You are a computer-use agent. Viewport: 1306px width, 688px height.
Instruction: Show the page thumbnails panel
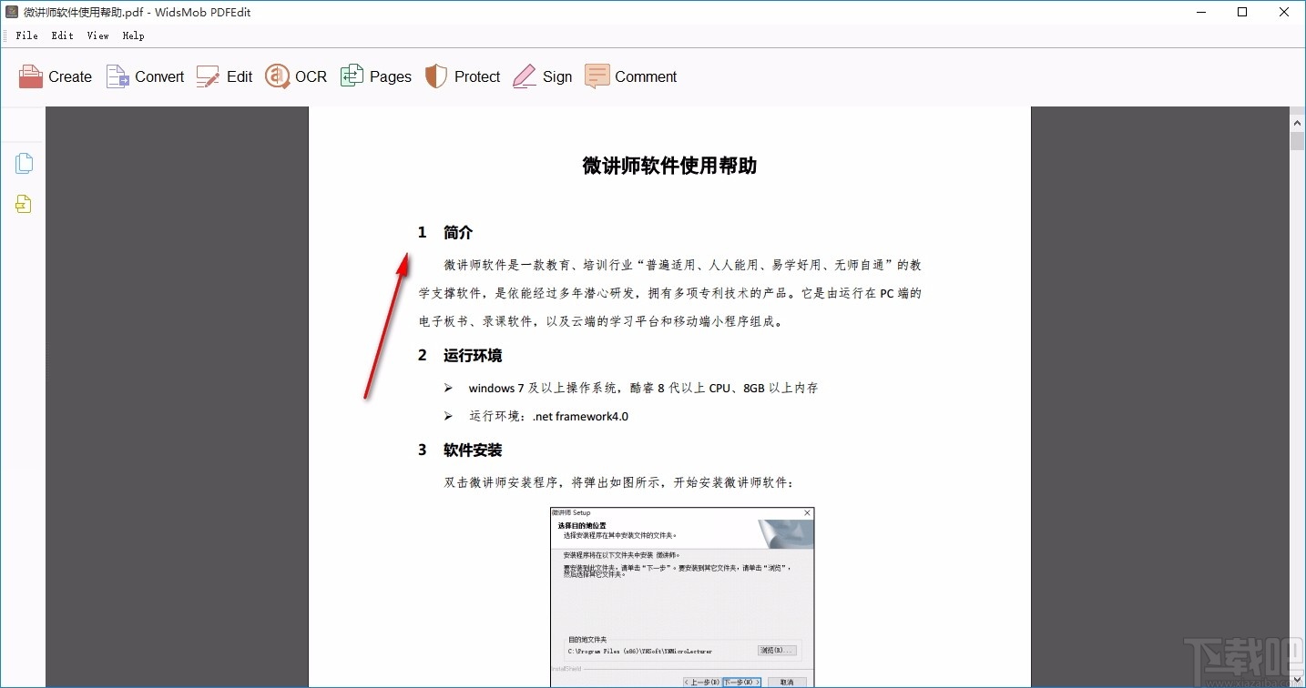24,162
